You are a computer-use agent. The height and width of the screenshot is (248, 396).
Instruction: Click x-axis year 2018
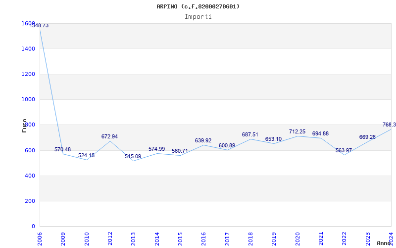[250, 239]
